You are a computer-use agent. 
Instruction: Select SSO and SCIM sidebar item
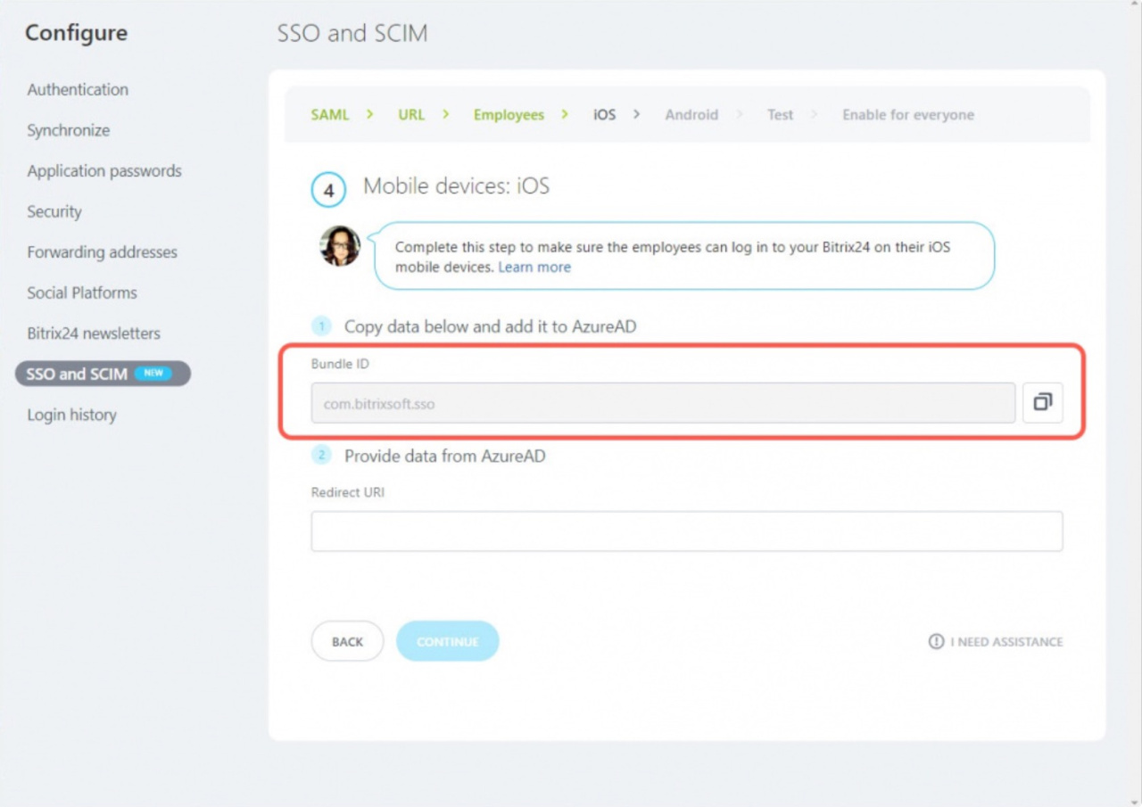click(x=103, y=374)
